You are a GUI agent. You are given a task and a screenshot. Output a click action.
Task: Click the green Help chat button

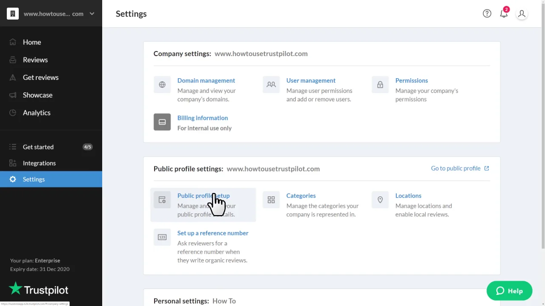[x=509, y=291]
